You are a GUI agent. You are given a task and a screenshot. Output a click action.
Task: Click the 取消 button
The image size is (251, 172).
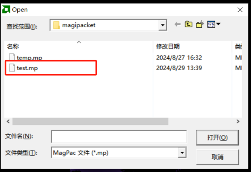pyautogui.click(x=218, y=157)
